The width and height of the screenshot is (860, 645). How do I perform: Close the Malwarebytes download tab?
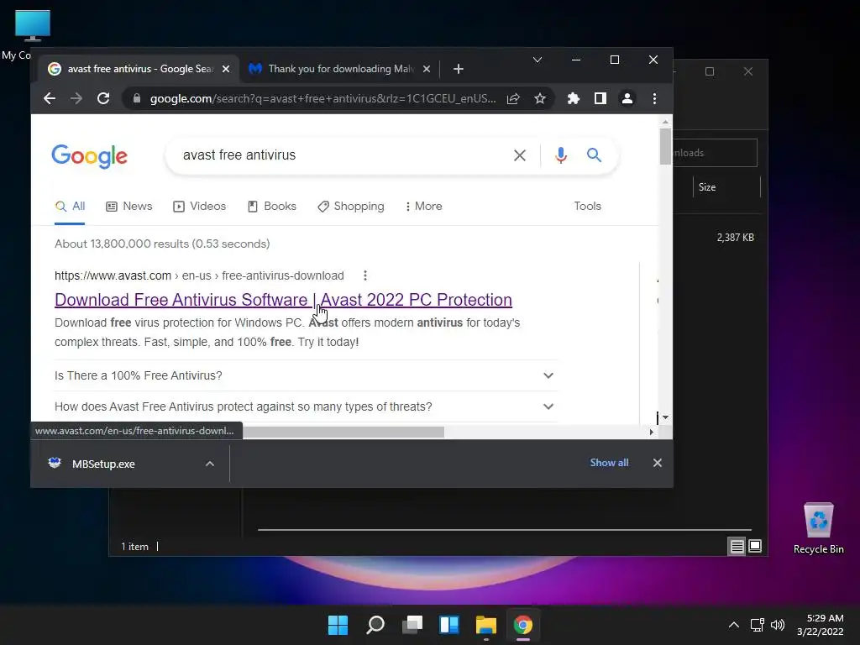(x=427, y=69)
